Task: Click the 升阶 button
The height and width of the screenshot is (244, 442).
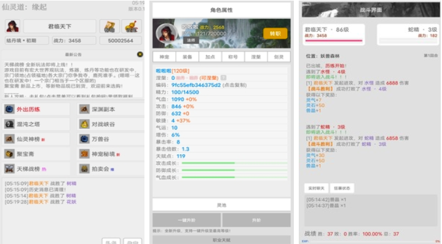Action: pyautogui.click(x=256, y=220)
